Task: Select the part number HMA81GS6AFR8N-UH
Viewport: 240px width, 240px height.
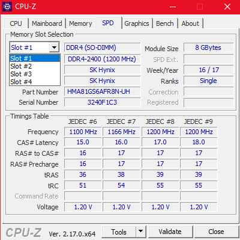Action: pos(103,91)
